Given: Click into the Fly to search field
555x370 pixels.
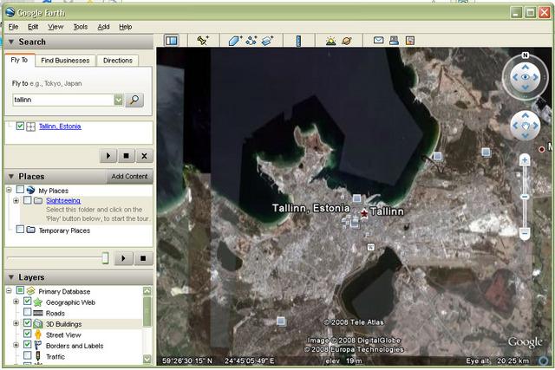Looking at the screenshot, I should [x=63, y=101].
